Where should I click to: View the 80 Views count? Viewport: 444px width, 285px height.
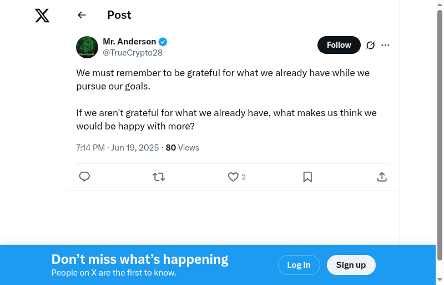click(182, 148)
